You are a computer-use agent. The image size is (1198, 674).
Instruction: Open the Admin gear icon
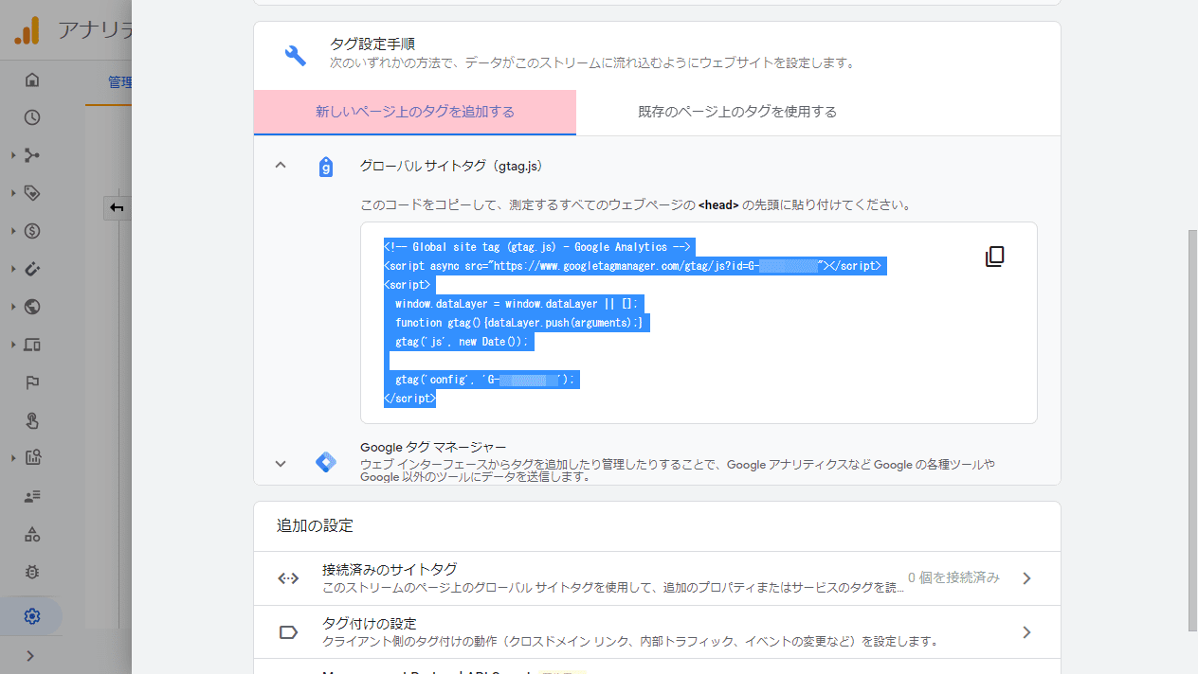pyautogui.click(x=32, y=616)
